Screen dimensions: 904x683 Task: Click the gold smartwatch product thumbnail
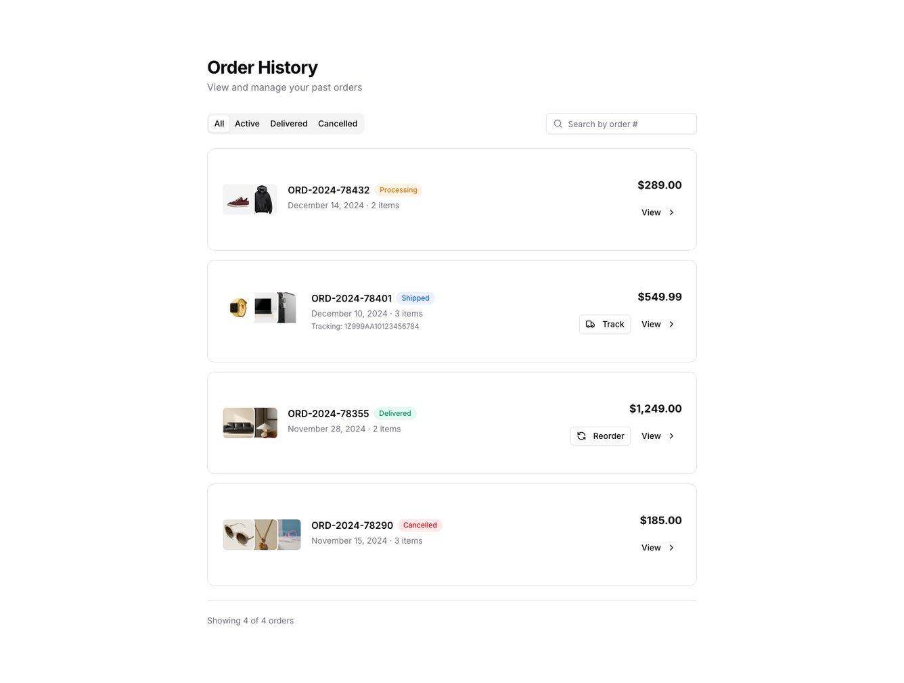(x=238, y=308)
